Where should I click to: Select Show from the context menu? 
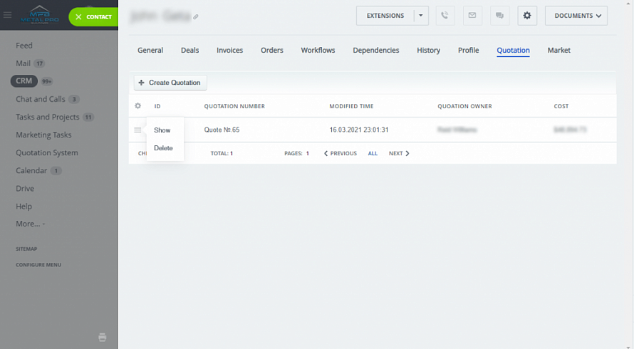point(162,130)
